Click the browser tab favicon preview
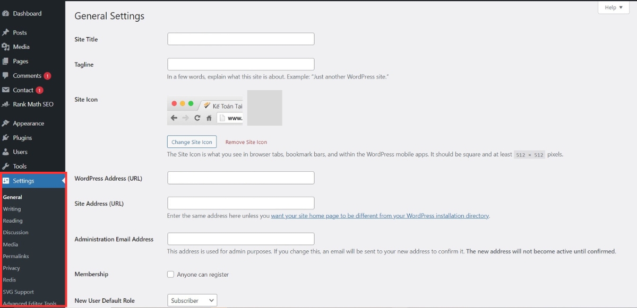This screenshot has width=637, height=308. [x=207, y=105]
